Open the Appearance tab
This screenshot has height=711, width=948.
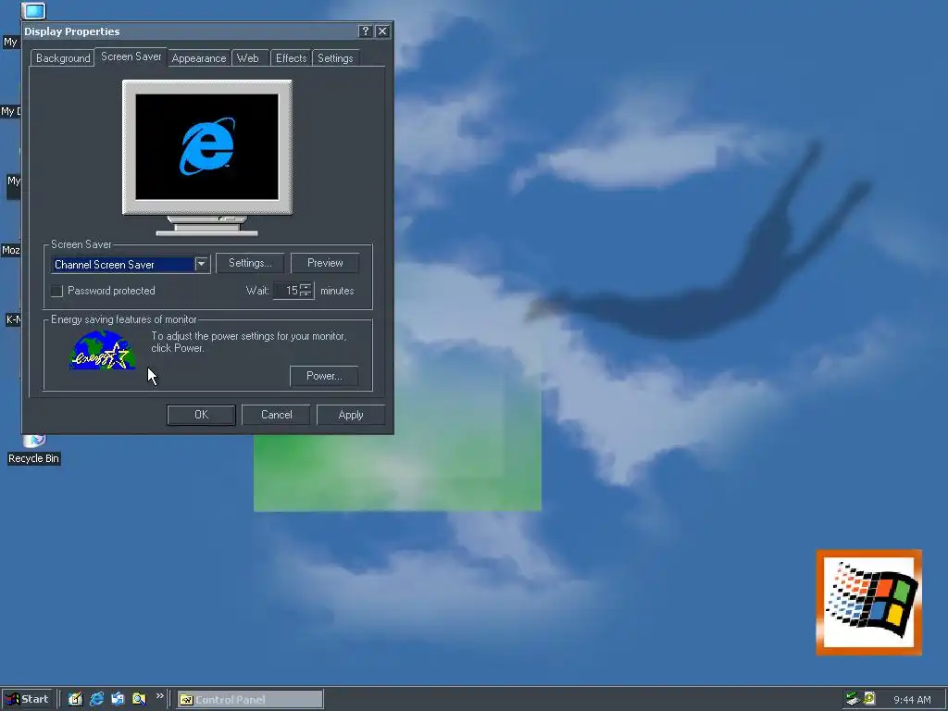click(x=199, y=58)
